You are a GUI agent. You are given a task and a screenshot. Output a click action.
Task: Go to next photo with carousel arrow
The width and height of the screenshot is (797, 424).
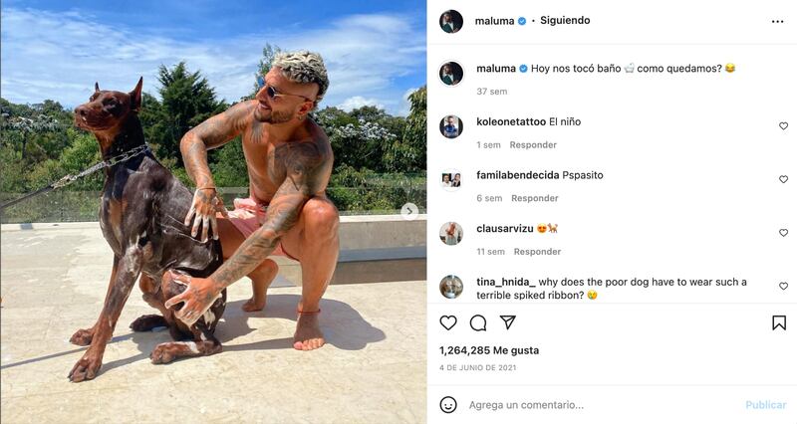(x=409, y=211)
